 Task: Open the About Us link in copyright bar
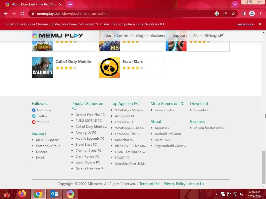click(196, 184)
